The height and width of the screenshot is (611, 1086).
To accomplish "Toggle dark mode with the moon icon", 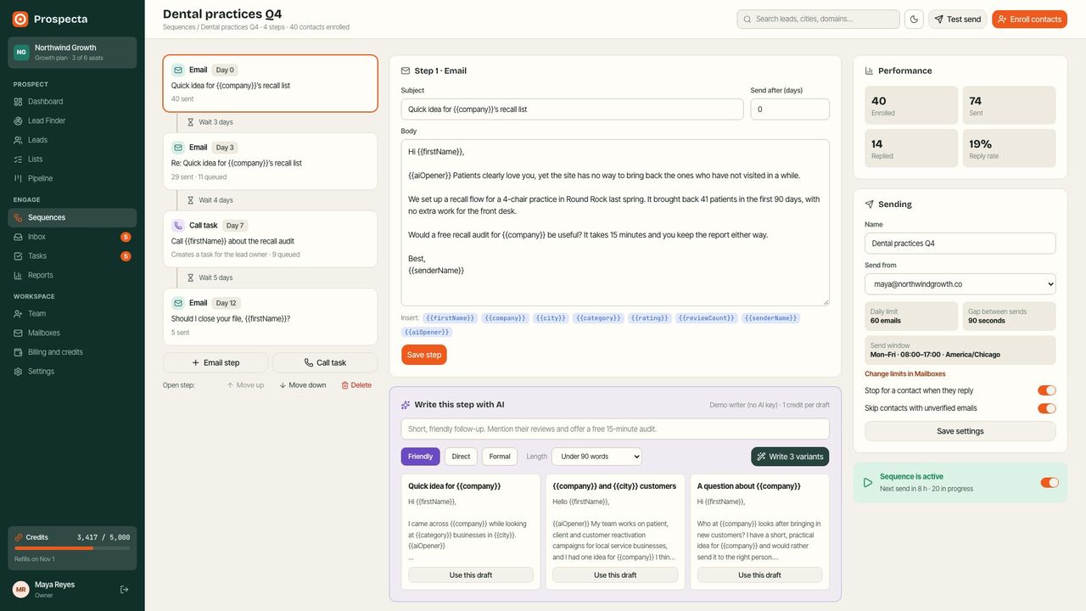I will 914,20.
